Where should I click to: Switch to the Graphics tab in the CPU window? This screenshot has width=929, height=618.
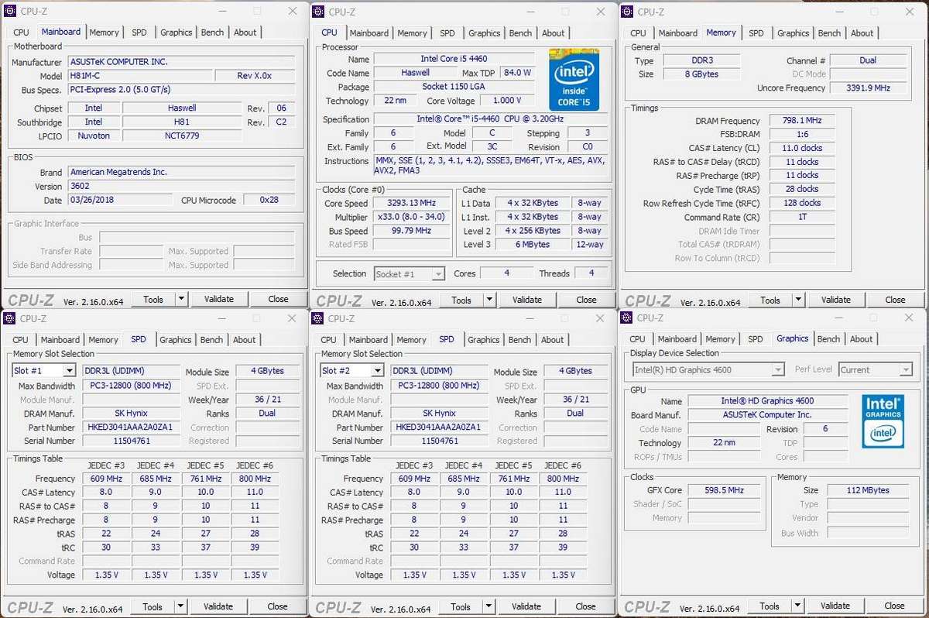[x=484, y=33]
